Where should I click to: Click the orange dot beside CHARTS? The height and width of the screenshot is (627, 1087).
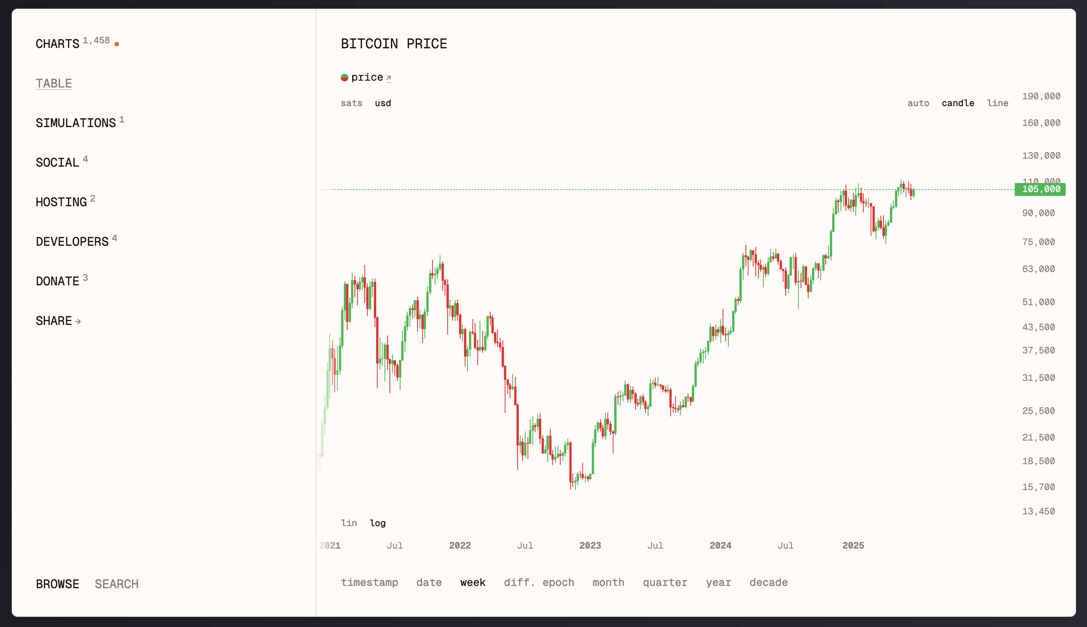[x=117, y=44]
